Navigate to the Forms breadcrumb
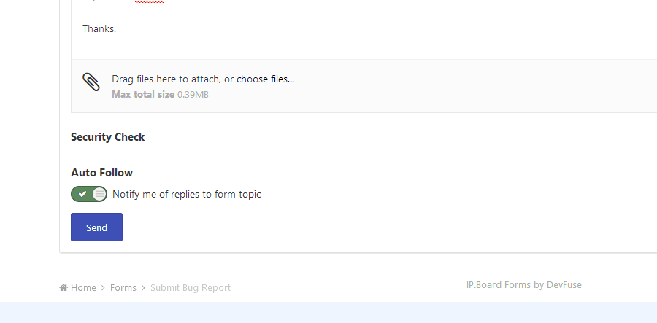Image resolution: width=657 pixels, height=323 pixels. (x=123, y=288)
